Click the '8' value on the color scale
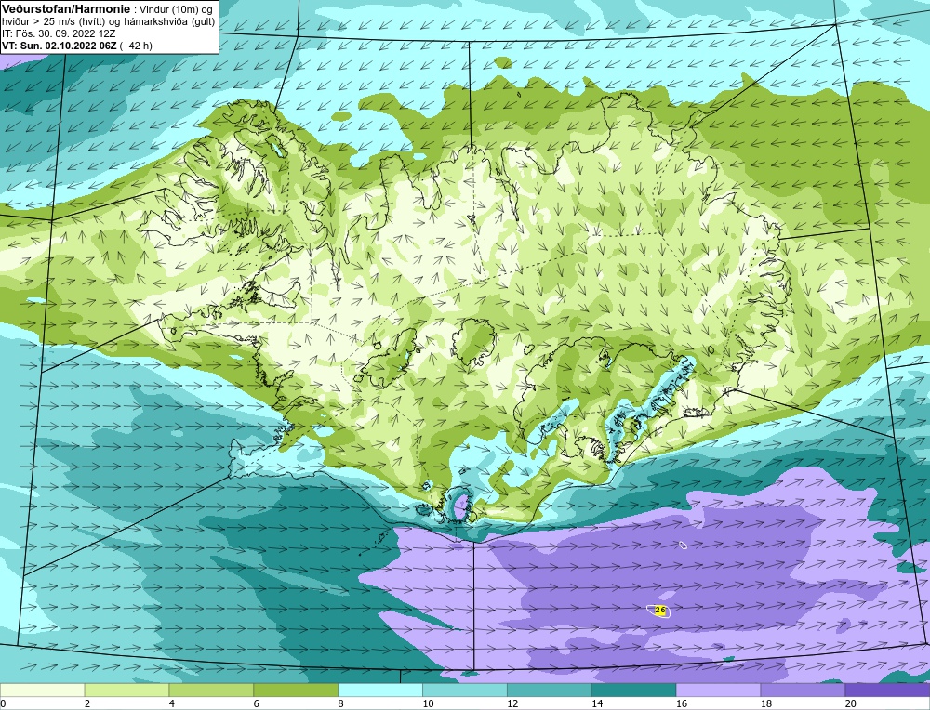Viewport: 930px width, 710px height. pos(341,703)
